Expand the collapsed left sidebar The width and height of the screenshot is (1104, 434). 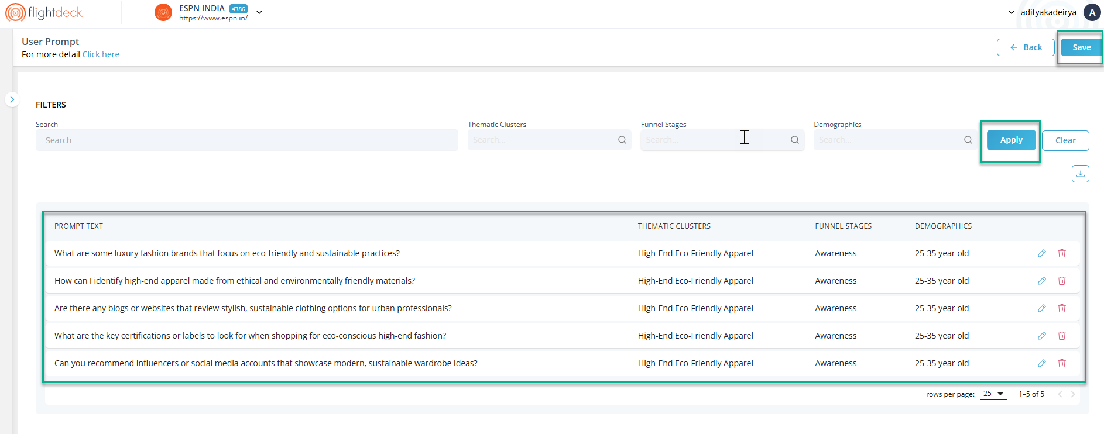pyautogui.click(x=12, y=99)
